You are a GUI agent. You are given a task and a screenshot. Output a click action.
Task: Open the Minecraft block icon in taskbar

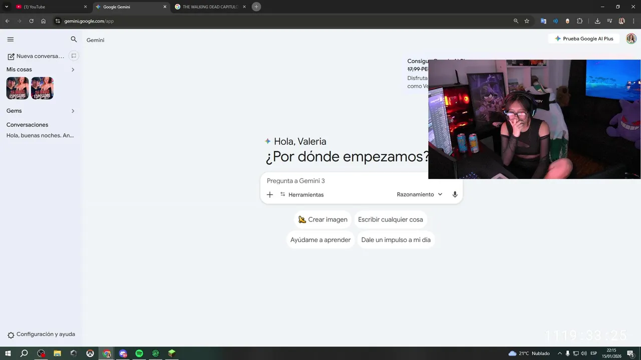(172, 353)
